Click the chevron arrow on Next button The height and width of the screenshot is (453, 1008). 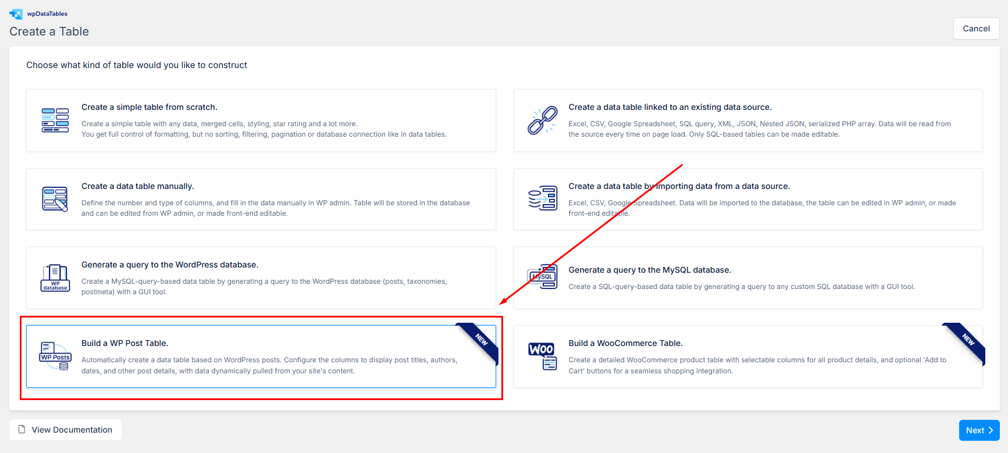991,430
